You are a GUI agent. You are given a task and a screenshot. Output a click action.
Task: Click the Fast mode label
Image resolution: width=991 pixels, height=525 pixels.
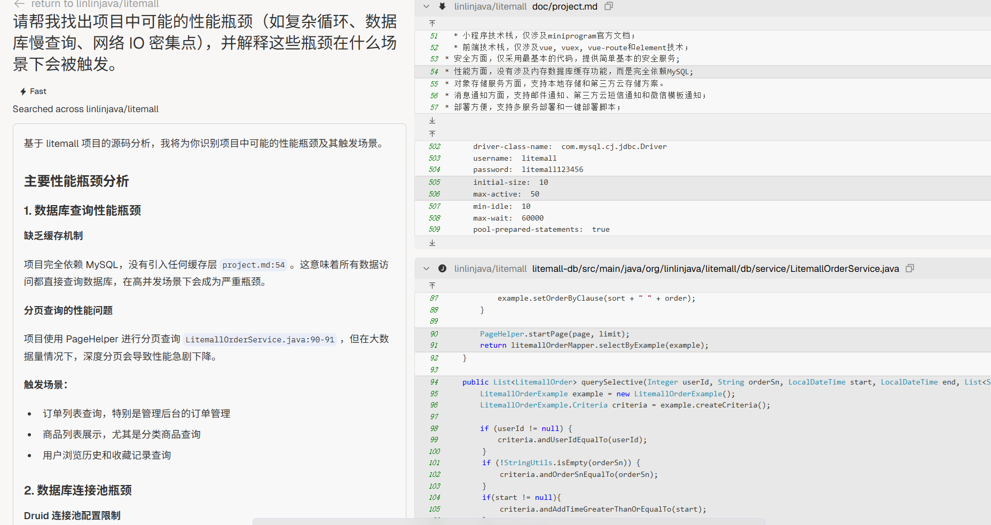coord(38,92)
